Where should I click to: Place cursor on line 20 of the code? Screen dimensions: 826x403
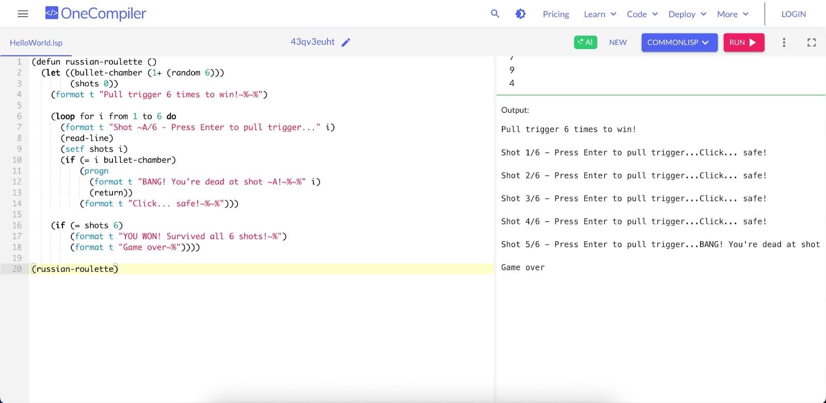point(206,269)
